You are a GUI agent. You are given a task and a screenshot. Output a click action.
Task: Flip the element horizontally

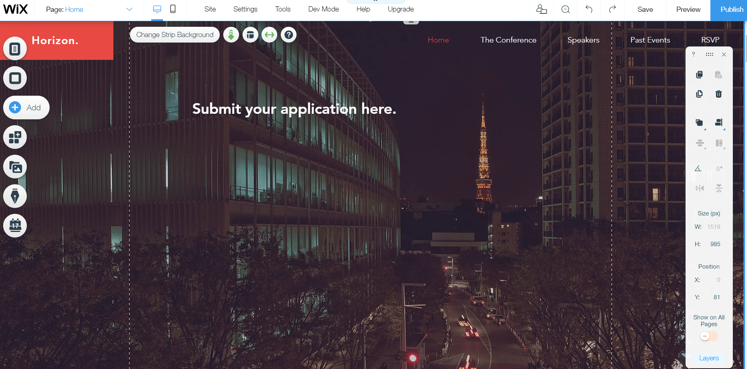(699, 188)
